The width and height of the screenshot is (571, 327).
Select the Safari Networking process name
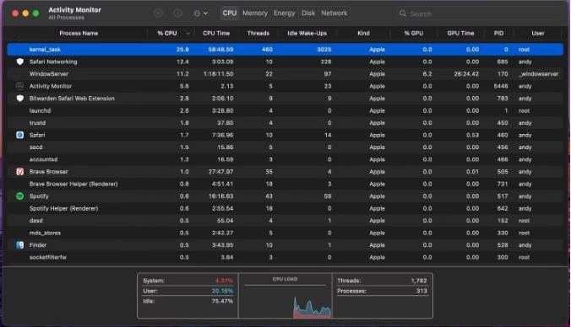[x=53, y=62]
